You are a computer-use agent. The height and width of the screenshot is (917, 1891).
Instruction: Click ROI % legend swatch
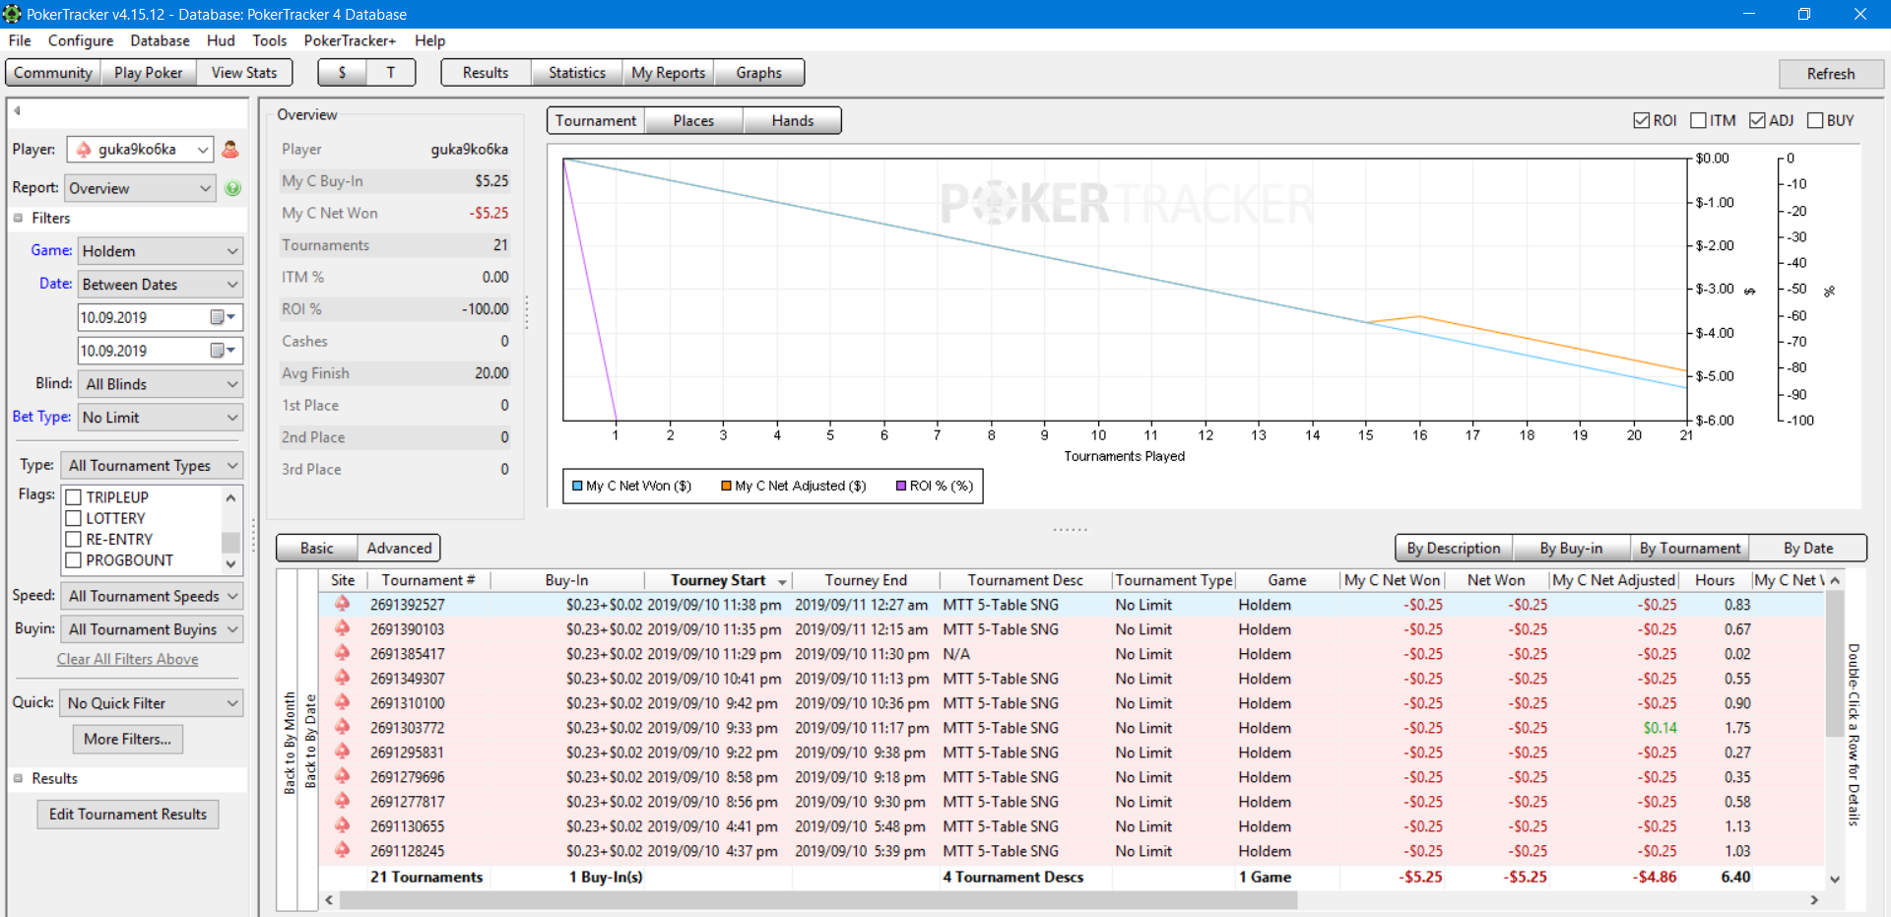[x=901, y=486]
